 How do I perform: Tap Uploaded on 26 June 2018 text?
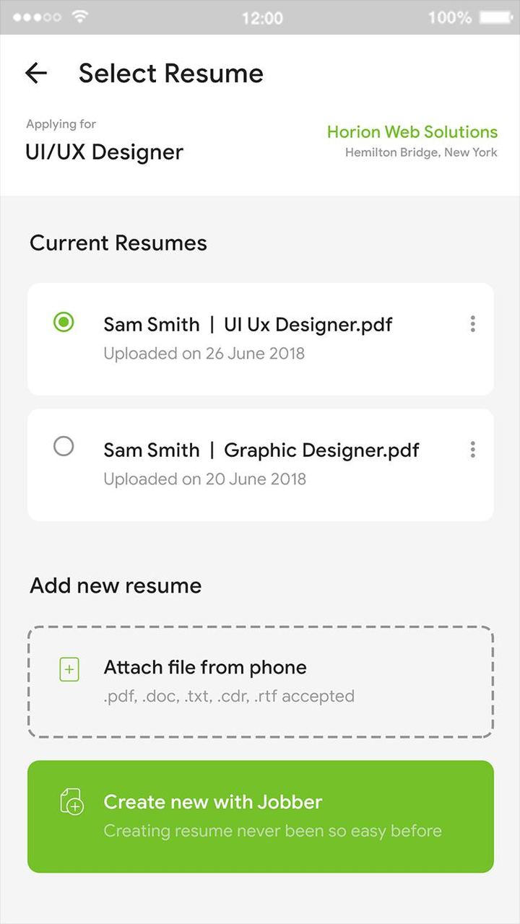(204, 354)
